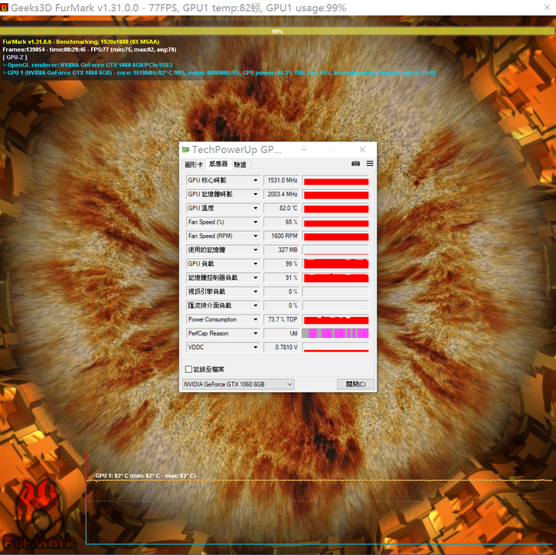The width and height of the screenshot is (556, 555).
Task: Close the TechPowerUp GPU-Z window
Action: (362, 150)
